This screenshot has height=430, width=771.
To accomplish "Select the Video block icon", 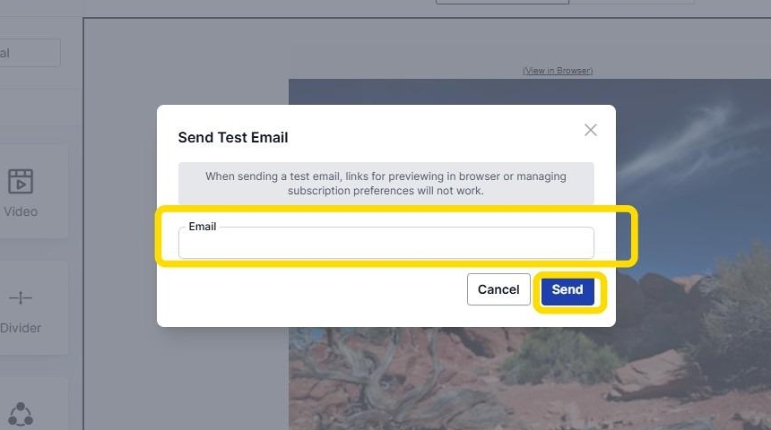I will point(21,181).
